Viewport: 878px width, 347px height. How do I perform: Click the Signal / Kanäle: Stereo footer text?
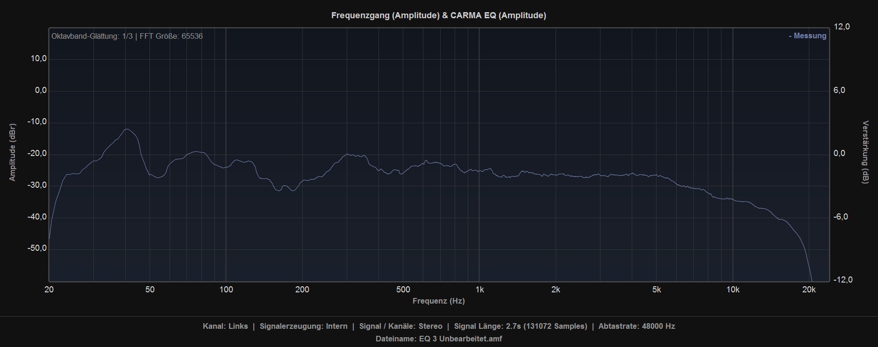click(400, 326)
